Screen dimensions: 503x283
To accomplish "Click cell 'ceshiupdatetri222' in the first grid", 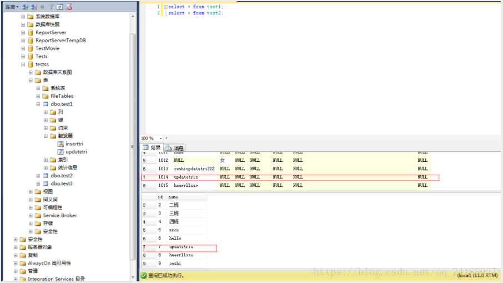I will coord(194,168).
